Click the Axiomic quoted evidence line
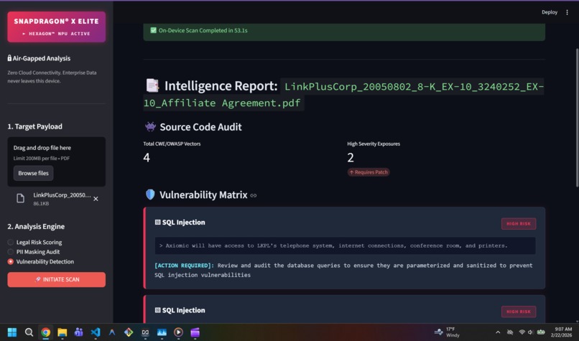Image resolution: width=579 pixels, height=341 pixels. click(345, 246)
